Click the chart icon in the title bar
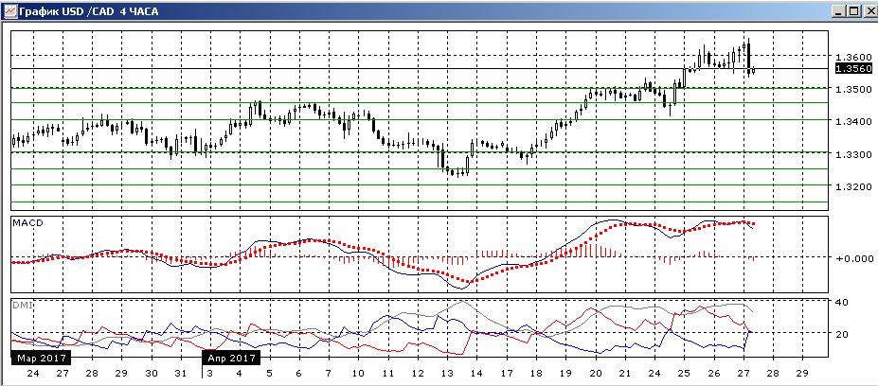Screen dimensions: 878x386 click(x=9, y=10)
